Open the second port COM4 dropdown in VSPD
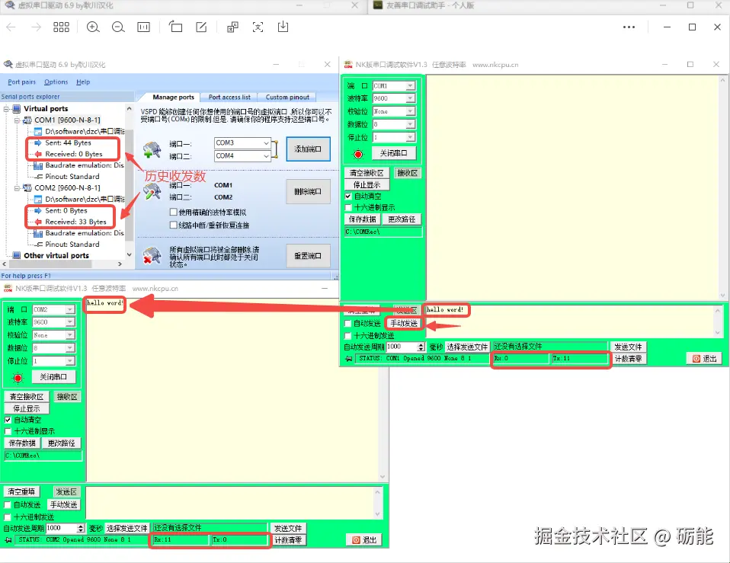Viewport: 730px width, 563px height. (266, 156)
